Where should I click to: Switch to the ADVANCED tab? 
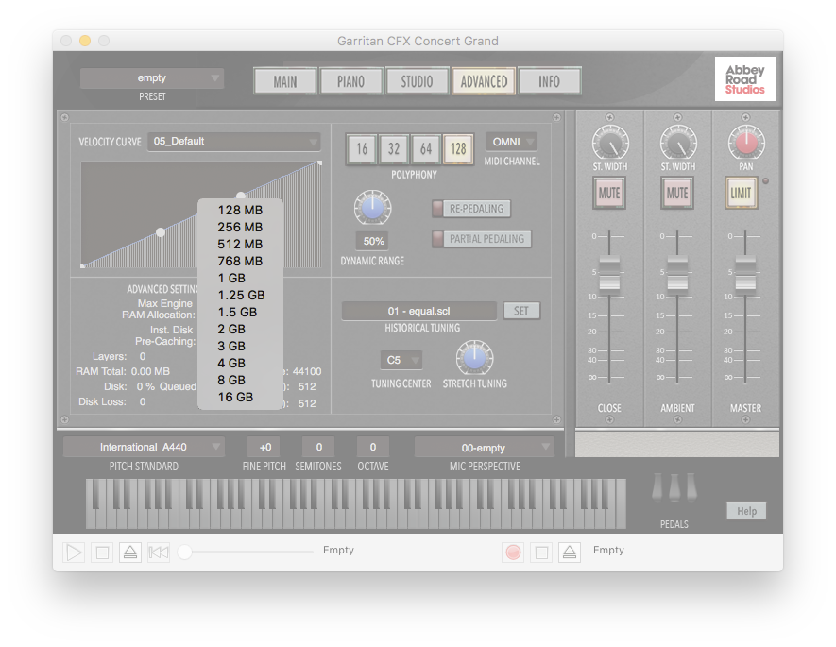pos(484,81)
